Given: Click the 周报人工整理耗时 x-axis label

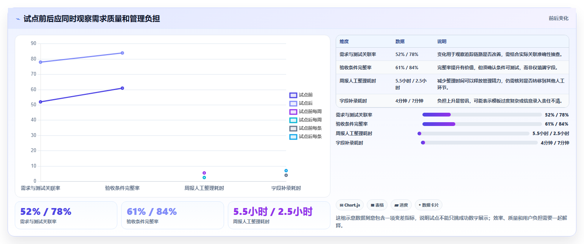Looking at the screenshot, I should (x=204, y=188).
